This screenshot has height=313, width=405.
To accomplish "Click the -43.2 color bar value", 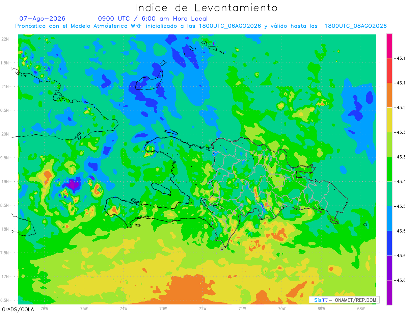I will [x=400, y=108].
